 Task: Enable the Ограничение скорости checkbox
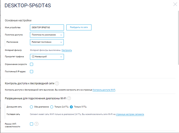pos(32,64)
